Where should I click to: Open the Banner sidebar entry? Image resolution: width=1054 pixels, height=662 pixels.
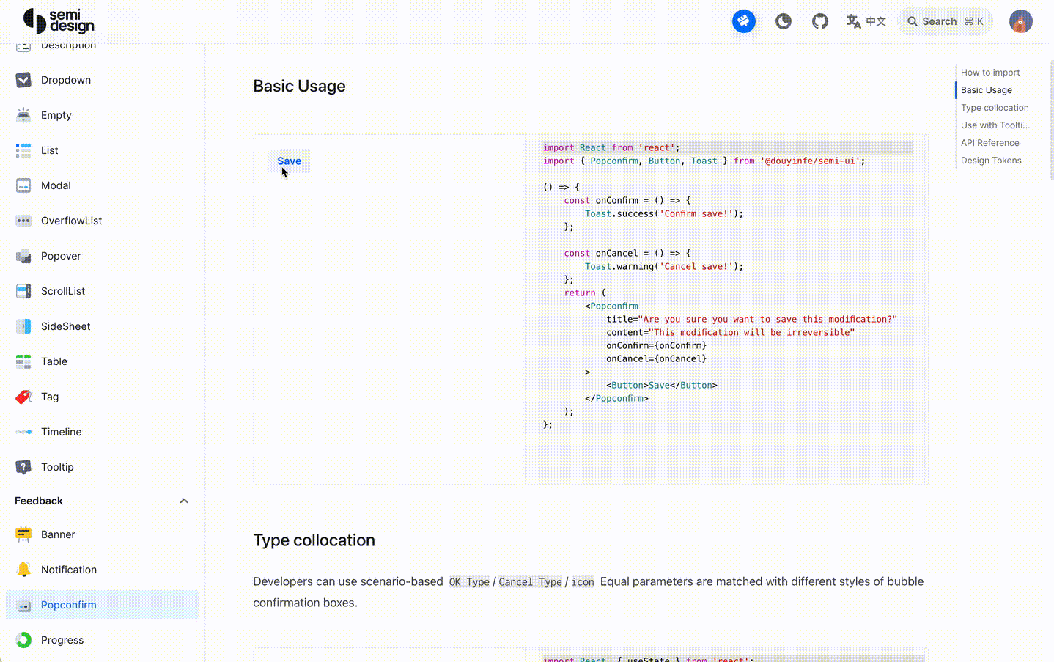[58, 534]
